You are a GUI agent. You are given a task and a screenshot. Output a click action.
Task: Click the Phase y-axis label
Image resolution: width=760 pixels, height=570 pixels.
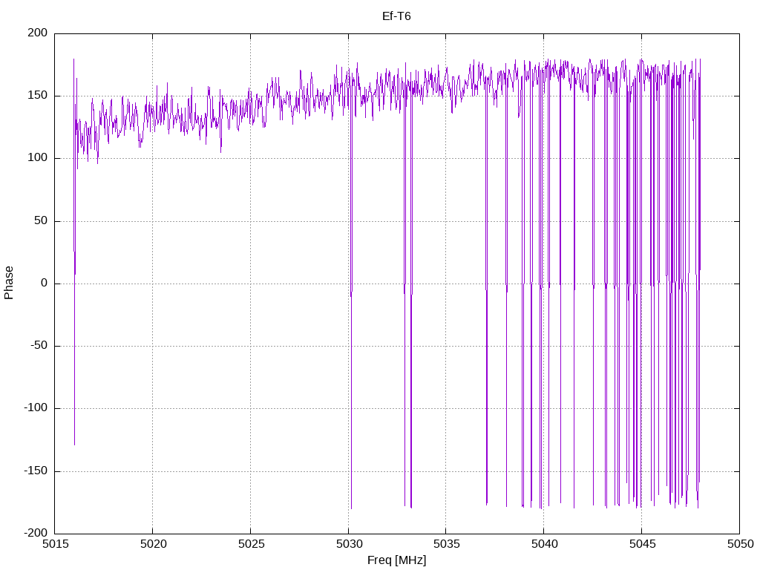pos(9,283)
